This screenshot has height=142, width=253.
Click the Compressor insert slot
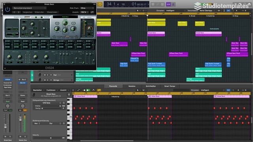pos(8,85)
